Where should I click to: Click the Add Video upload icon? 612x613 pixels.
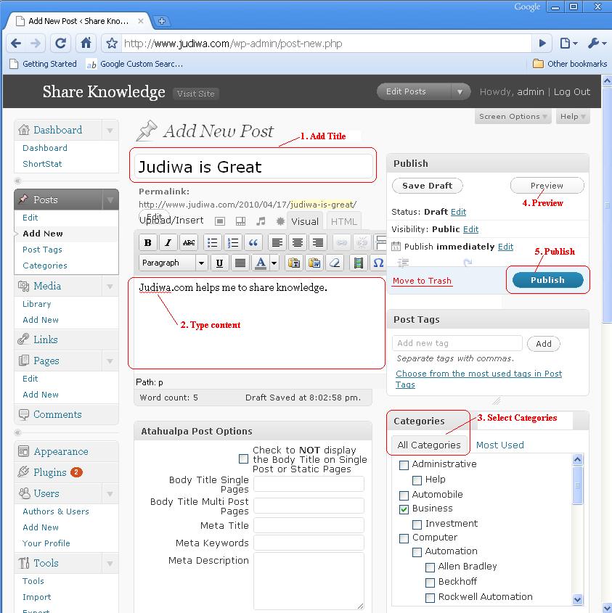tap(240, 221)
